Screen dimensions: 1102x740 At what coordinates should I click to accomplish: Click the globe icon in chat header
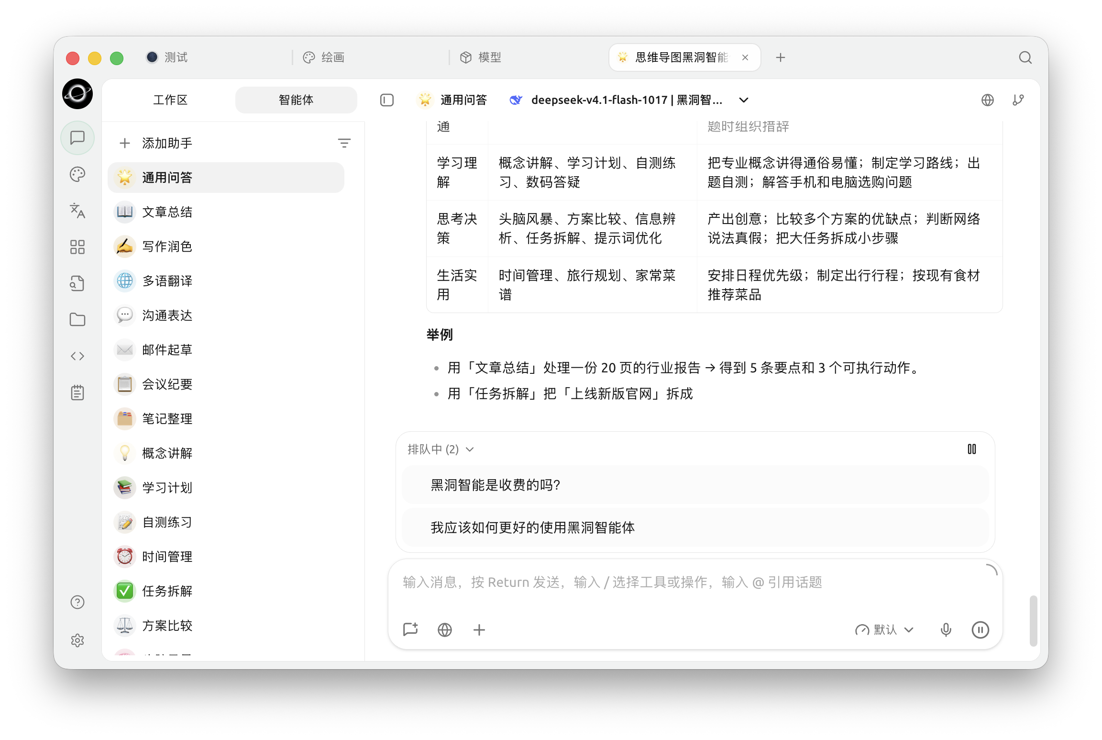tap(988, 100)
